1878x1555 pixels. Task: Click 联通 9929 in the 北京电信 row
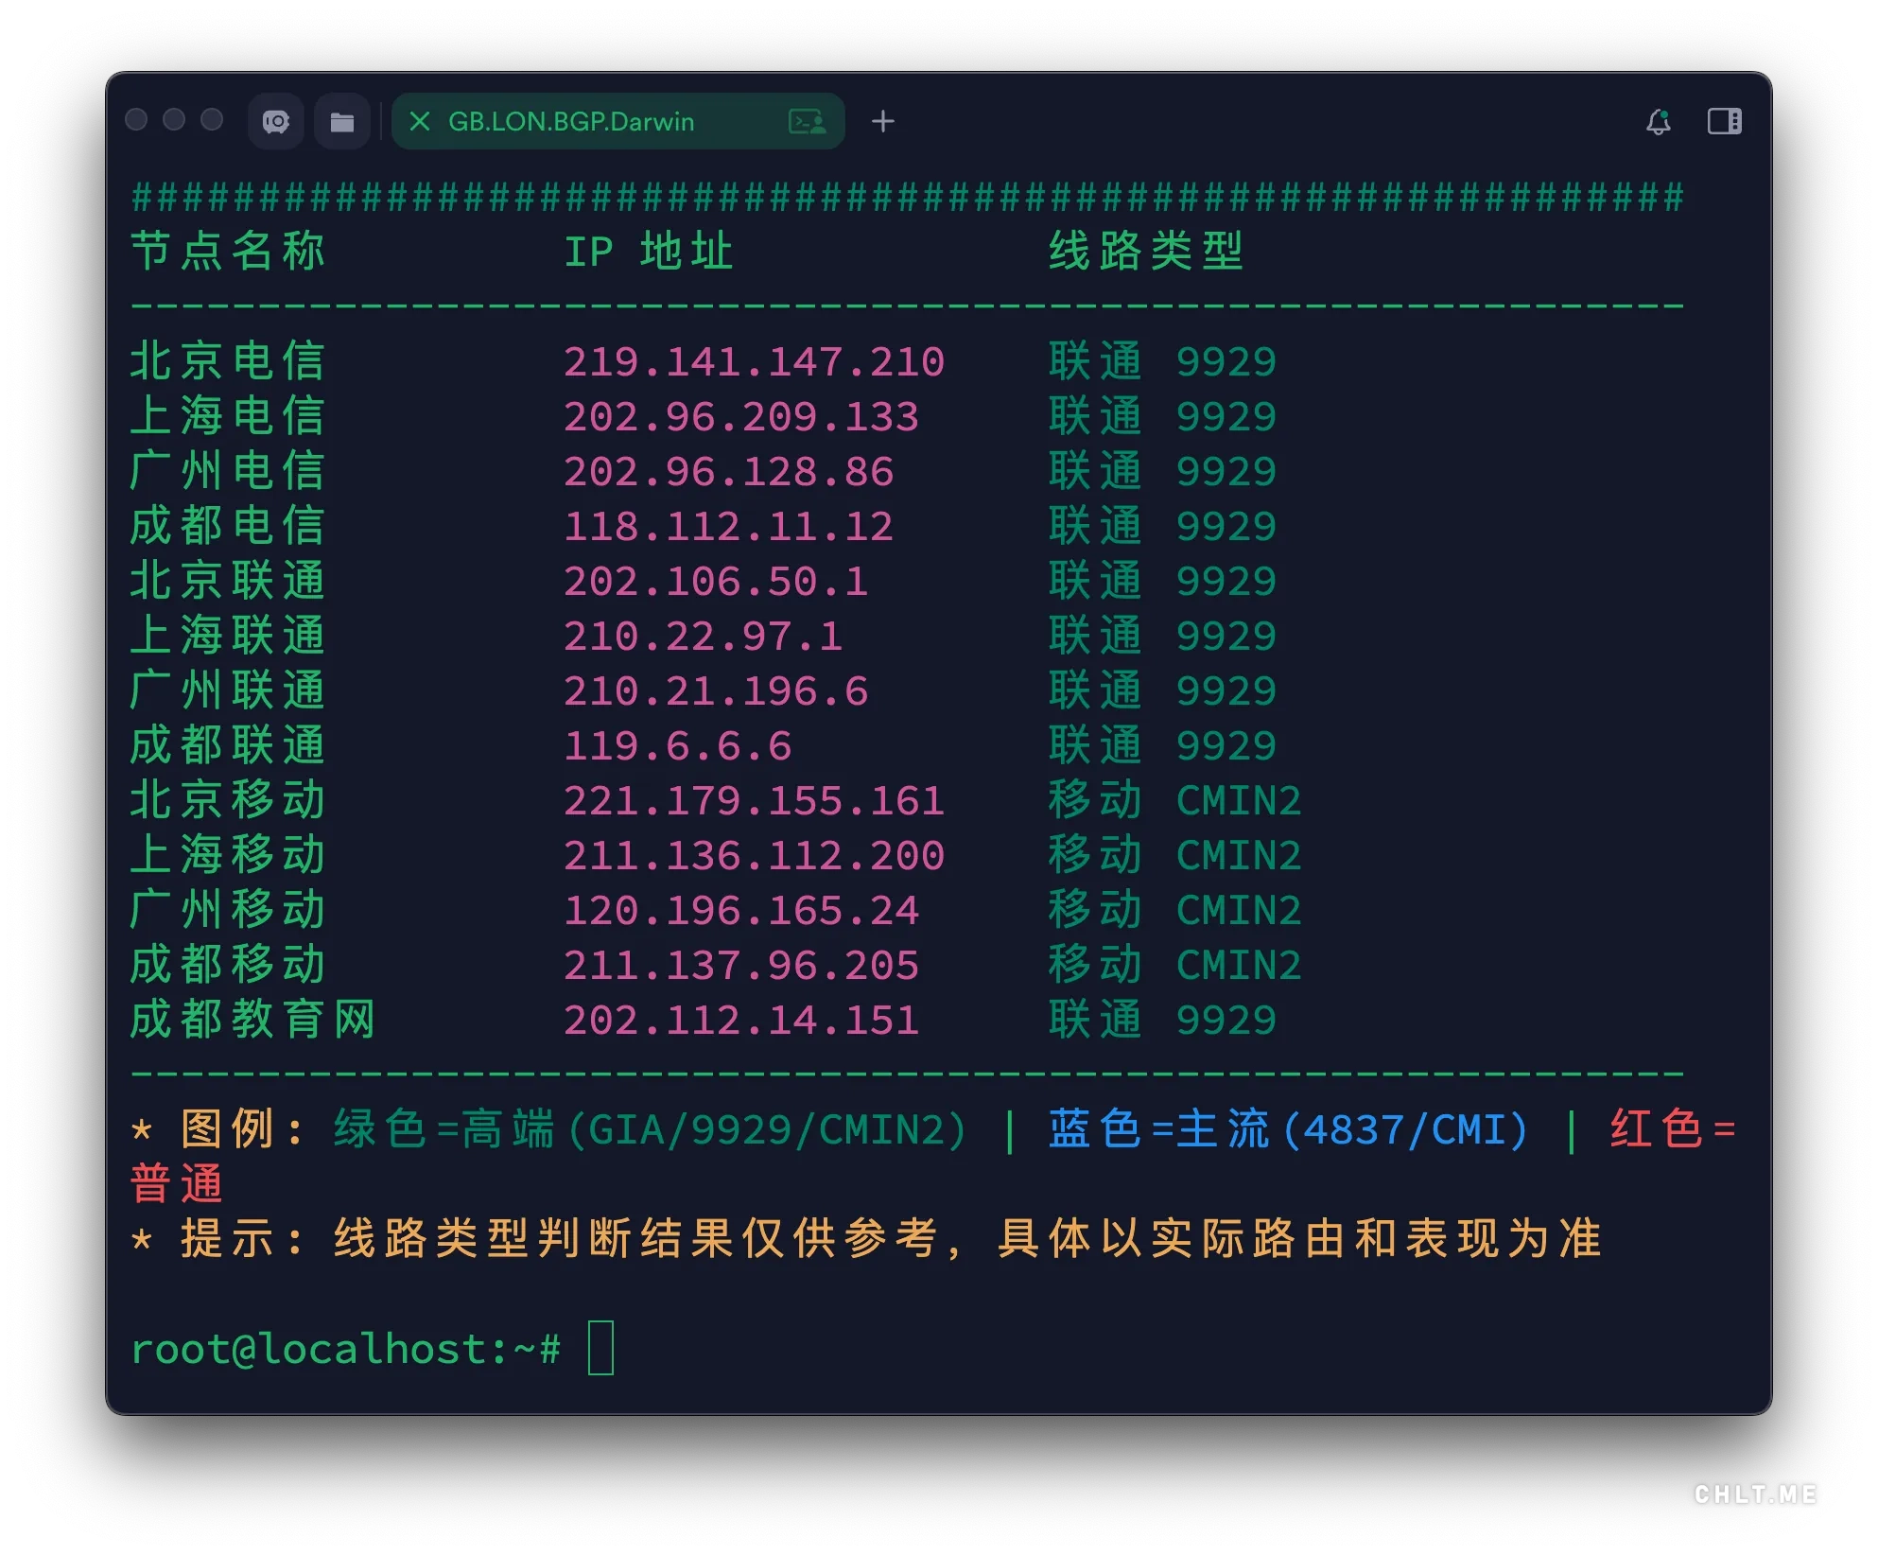click(1162, 361)
